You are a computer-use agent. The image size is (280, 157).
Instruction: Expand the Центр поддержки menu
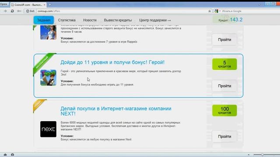pos(155,20)
